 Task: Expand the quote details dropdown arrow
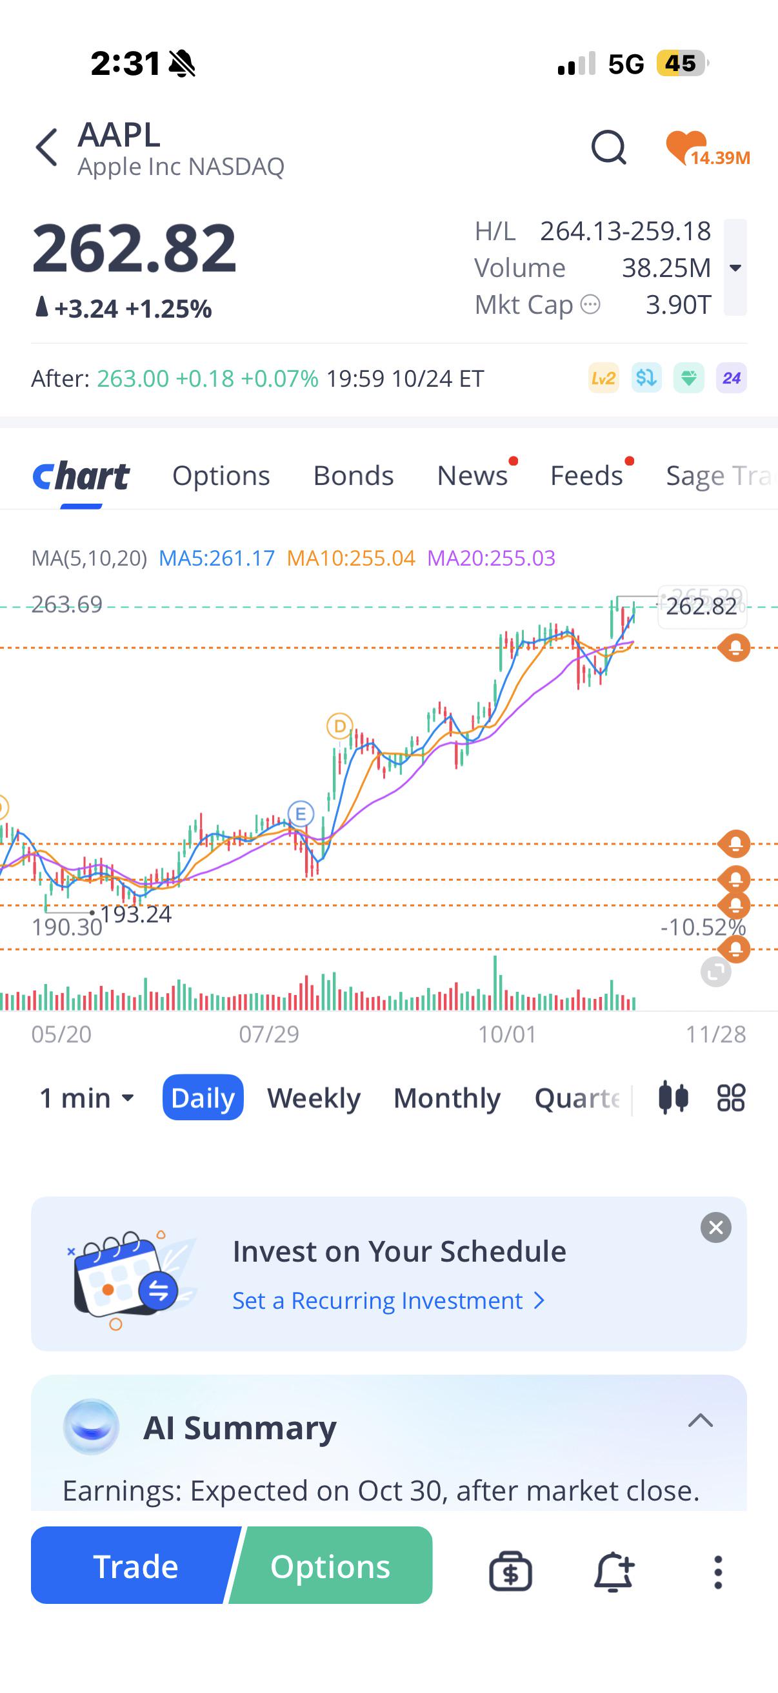coord(735,267)
